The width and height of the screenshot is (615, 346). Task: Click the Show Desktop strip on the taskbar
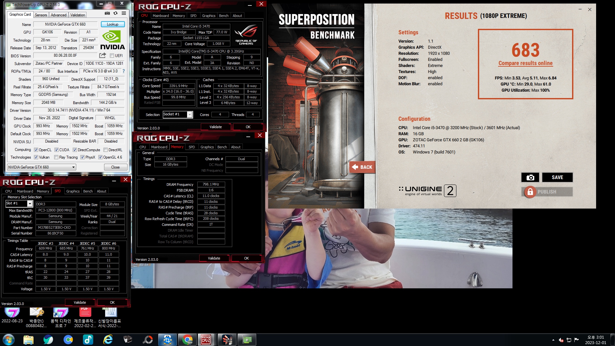click(x=613, y=340)
